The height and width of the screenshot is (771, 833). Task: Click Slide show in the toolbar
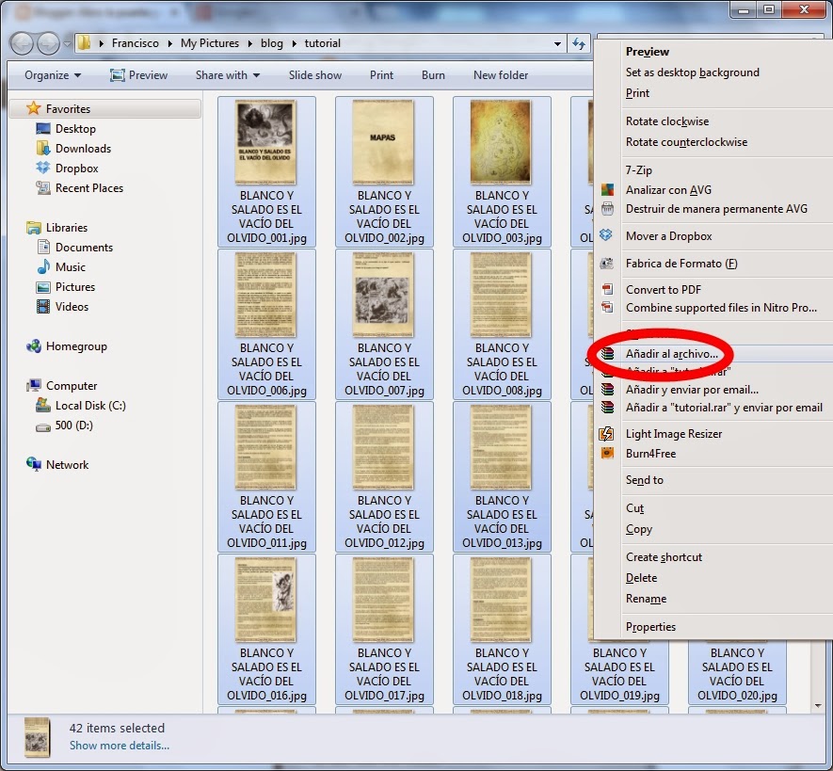(315, 75)
